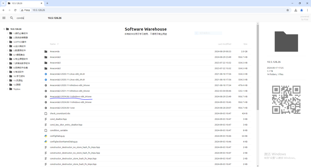Click the Python icon beside configDialog.py
Image resolution: width=311 pixels, height=167 pixels.
(x=46, y=136)
